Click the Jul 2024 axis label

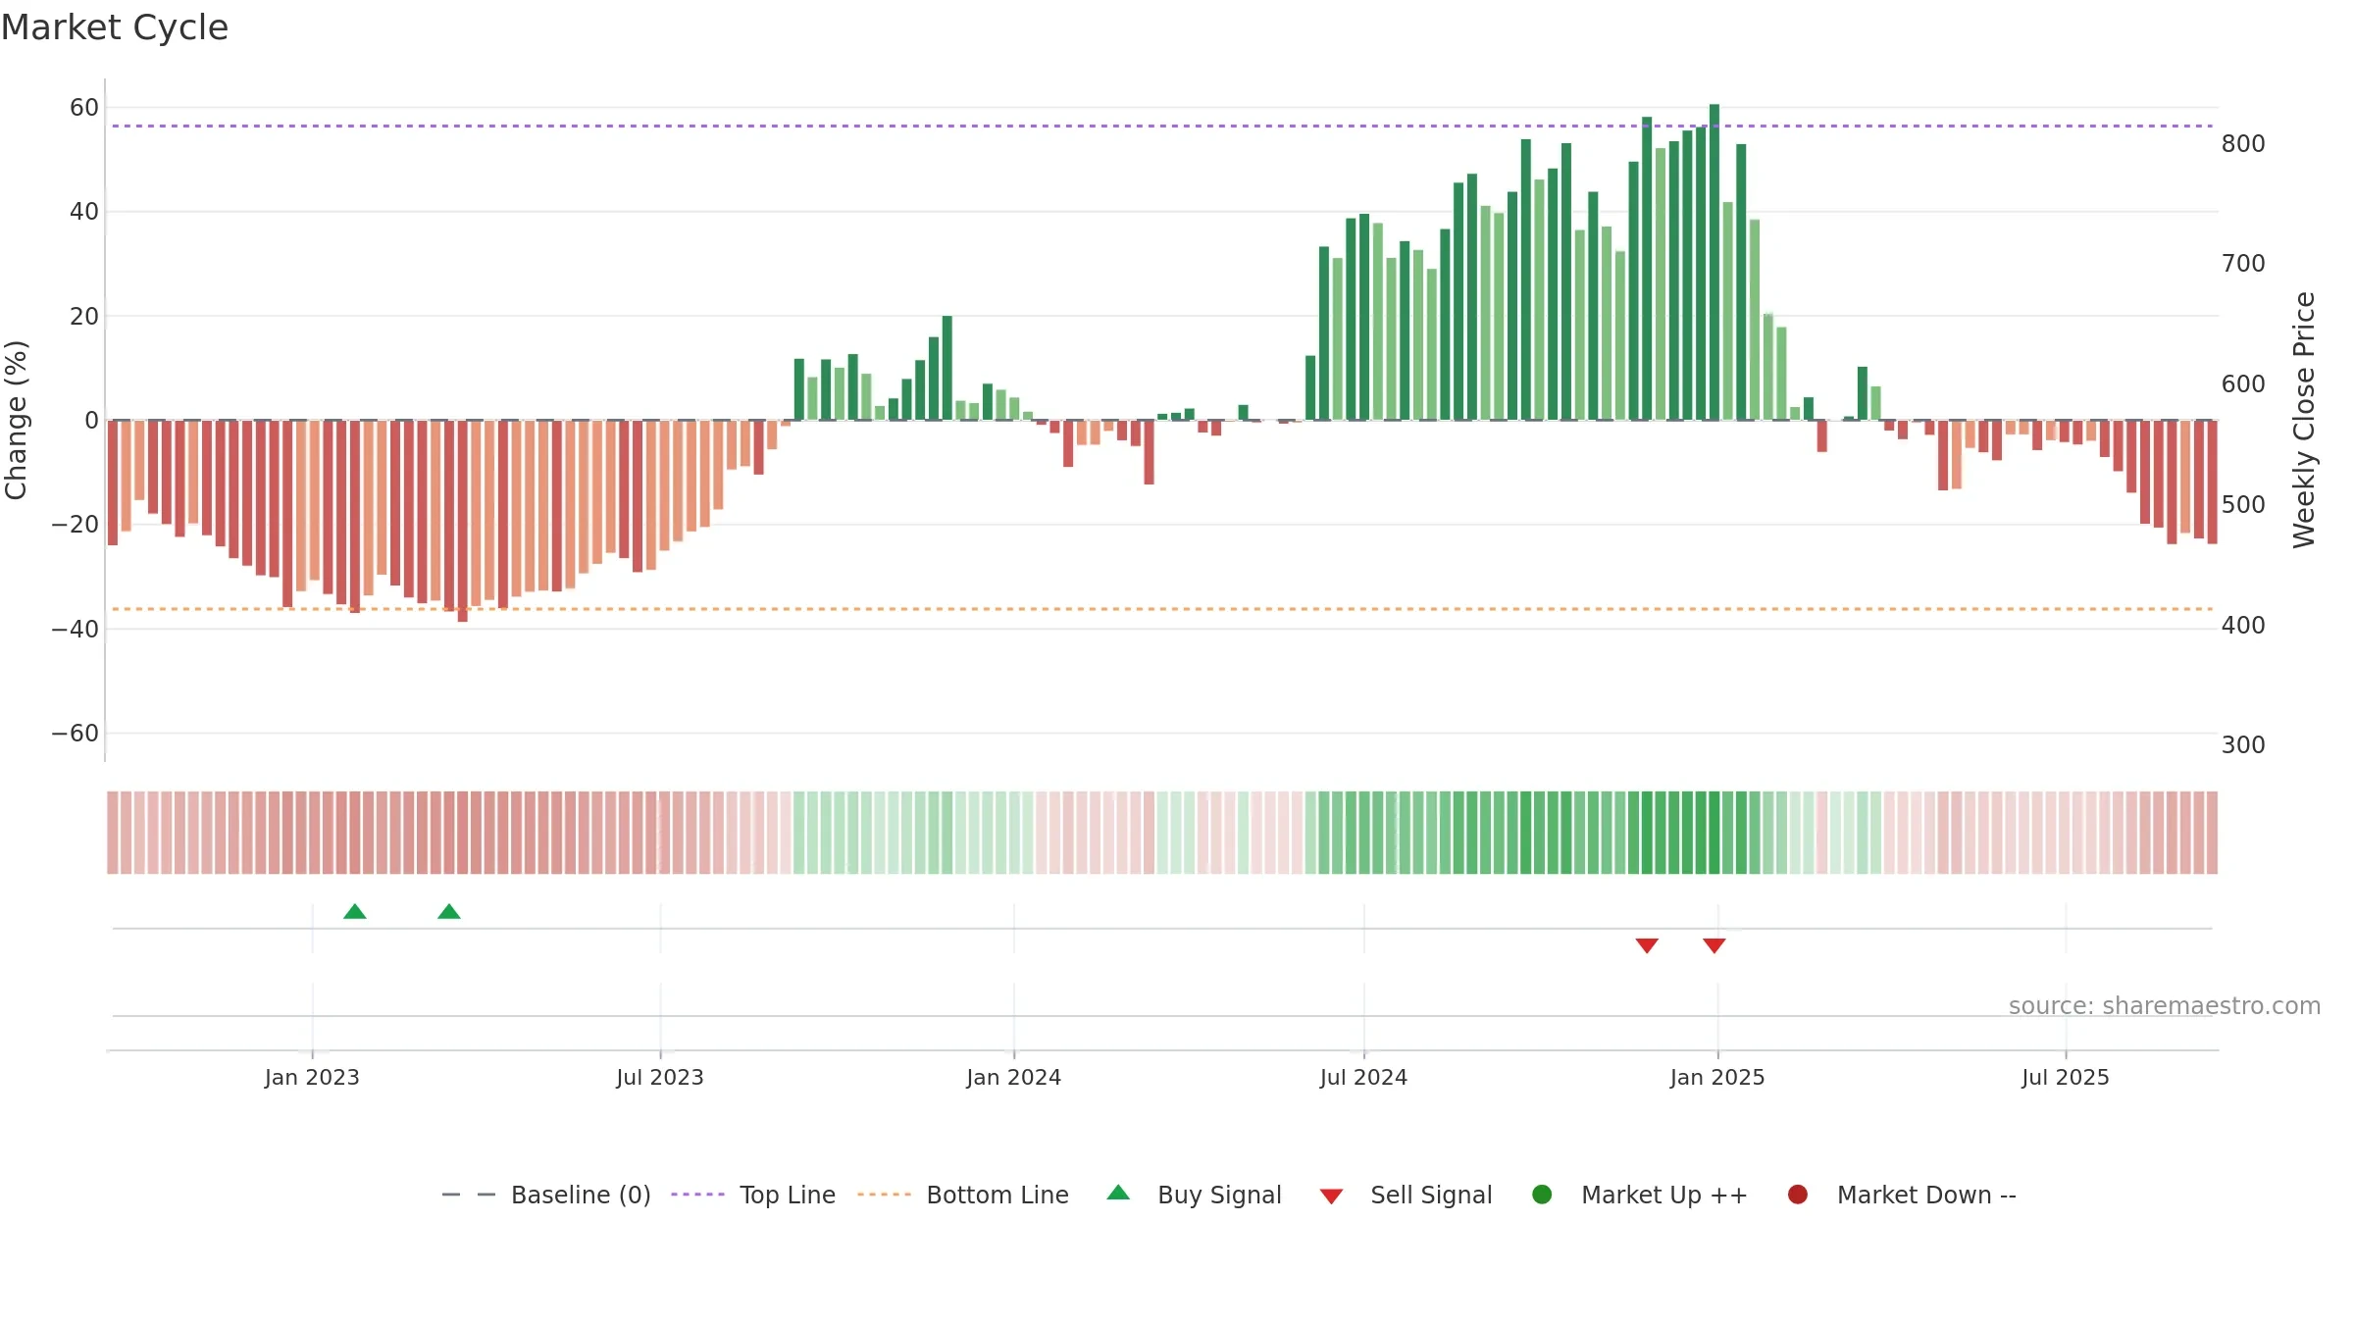[x=1364, y=1077]
